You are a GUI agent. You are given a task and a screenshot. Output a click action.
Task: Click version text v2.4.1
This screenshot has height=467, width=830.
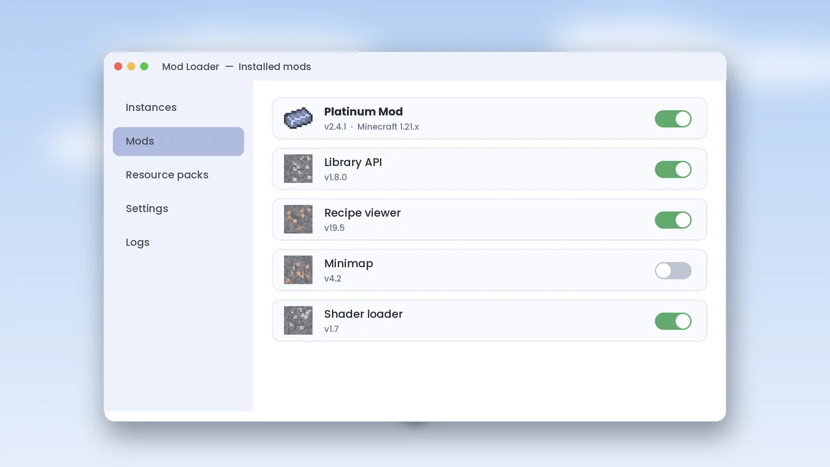[335, 126]
